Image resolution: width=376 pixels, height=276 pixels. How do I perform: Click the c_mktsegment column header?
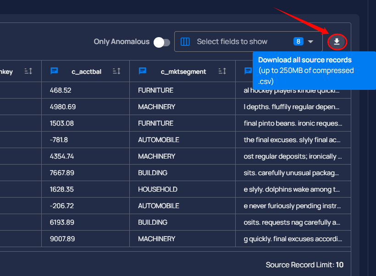pos(183,72)
